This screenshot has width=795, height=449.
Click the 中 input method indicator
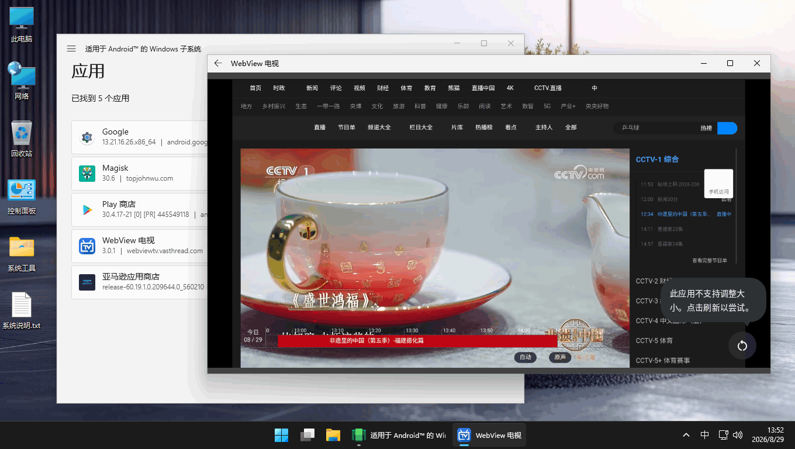pyautogui.click(x=705, y=435)
